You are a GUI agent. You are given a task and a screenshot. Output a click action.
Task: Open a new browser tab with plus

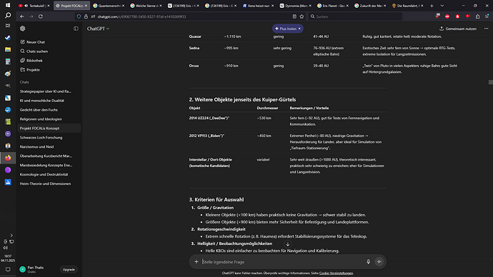click(432, 6)
